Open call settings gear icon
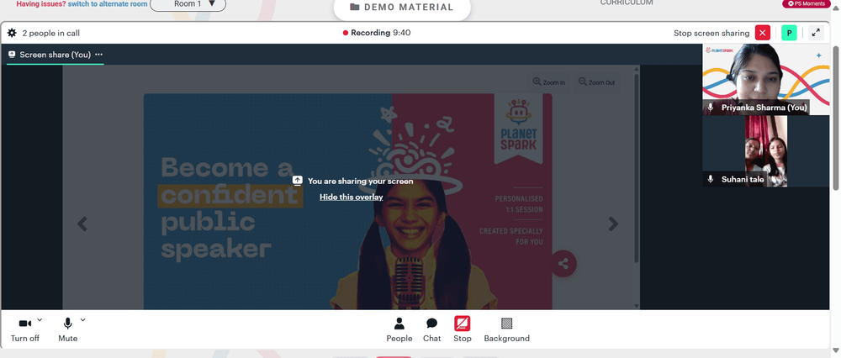The width and height of the screenshot is (841, 358). 12,34
